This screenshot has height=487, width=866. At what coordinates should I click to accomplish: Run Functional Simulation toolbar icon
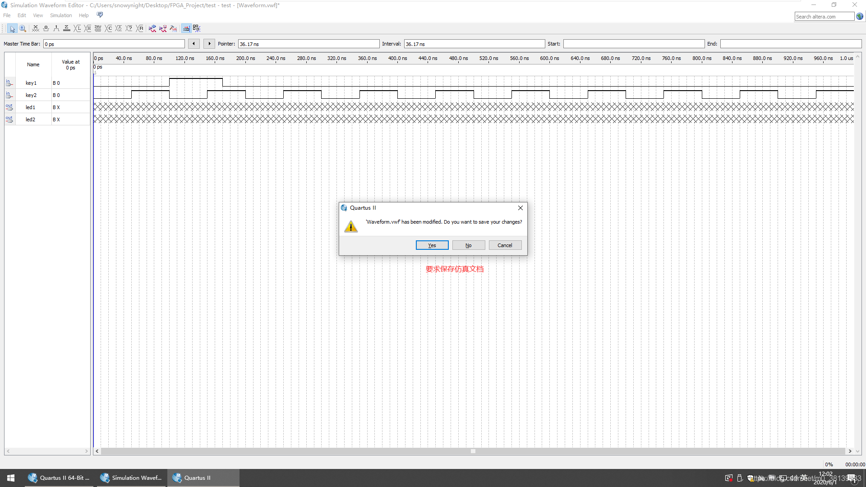tap(152, 28)
